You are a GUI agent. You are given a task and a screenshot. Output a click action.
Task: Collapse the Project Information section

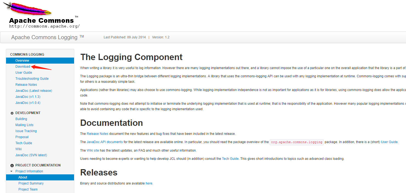pyautogui.click(x=11, y=171)
